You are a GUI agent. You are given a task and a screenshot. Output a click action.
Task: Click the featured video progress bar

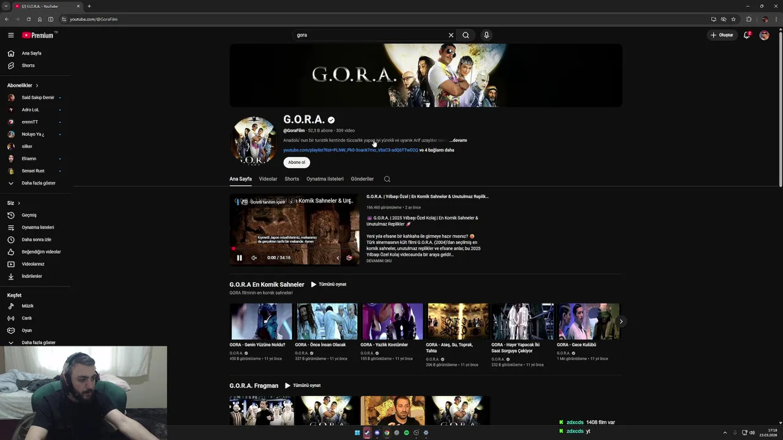coord(294,249)
